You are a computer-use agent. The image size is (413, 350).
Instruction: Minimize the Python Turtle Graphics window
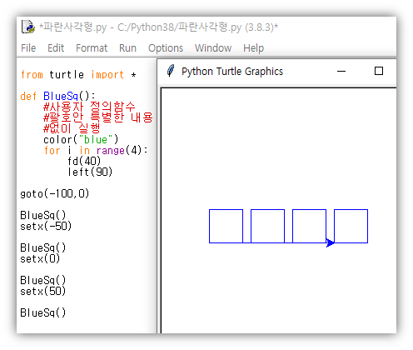[x=341, y=72]
